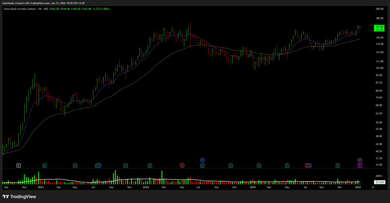Click the red E earnings marker near Jul 2025

307,165
